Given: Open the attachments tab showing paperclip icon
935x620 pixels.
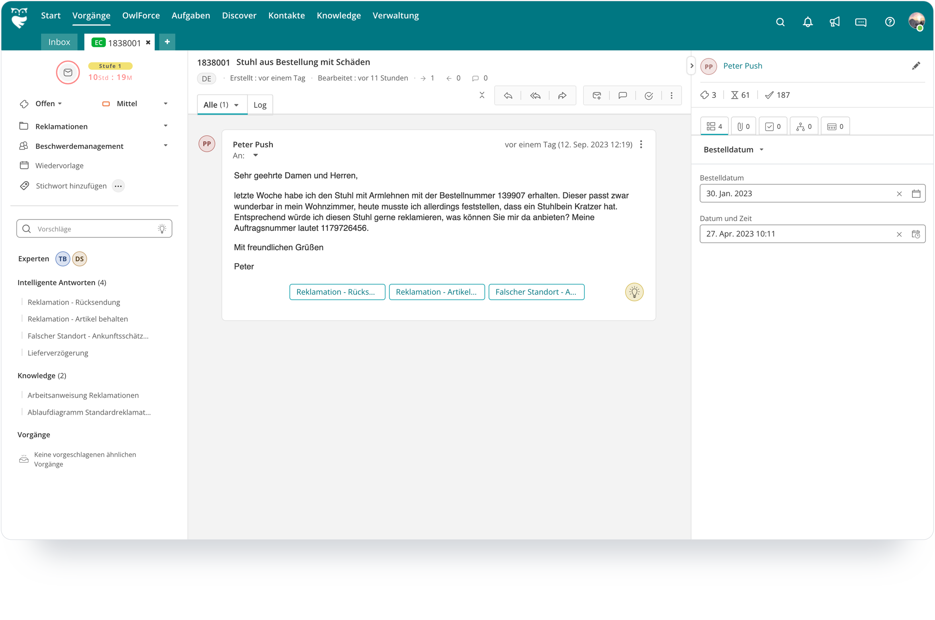Looking at the screenshot, I should click(x=742, y=126).
